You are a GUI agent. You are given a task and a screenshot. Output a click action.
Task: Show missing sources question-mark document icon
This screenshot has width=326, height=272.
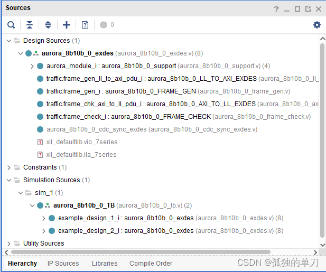point(85,25)
